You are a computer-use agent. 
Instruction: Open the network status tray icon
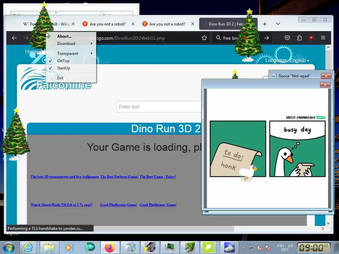[252, 248]
